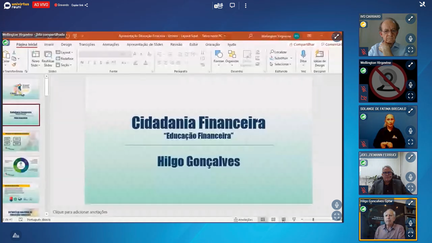Screen dimensions: 432x243
Task: Click the Copiar link share icon
Action: click(x=86, y=5)
